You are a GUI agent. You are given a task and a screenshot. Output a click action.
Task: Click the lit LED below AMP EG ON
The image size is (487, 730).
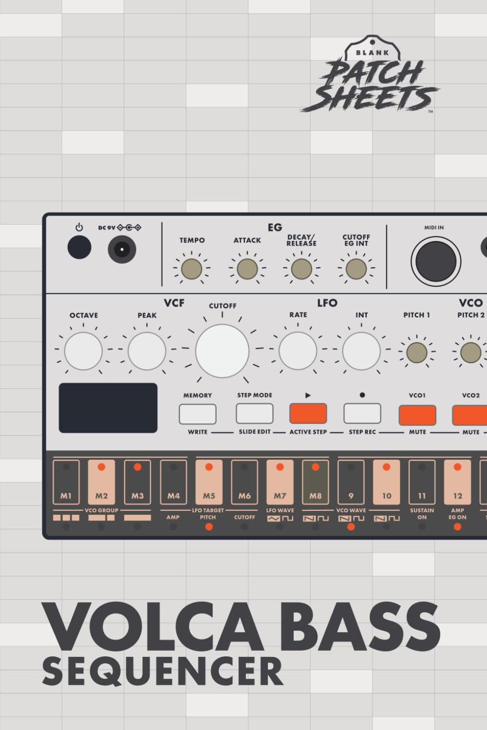[x=457, y=527]
